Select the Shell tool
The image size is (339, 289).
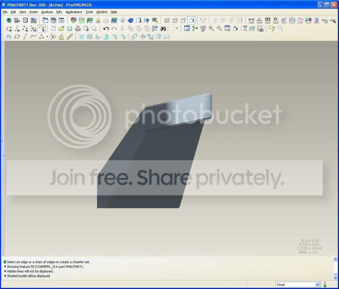[90, 37]
